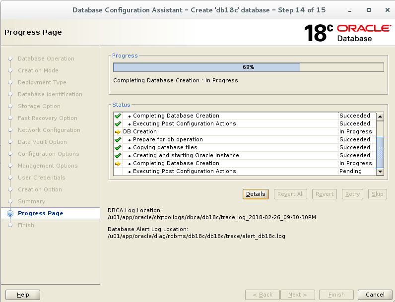The height and width of the screenshot is (302, 395).
Task: Select User Credentials step
Action: [42, 178]
